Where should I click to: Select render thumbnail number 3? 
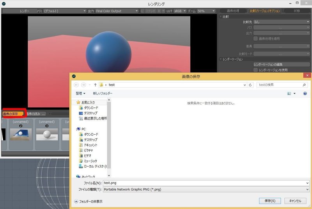(47, 134)
